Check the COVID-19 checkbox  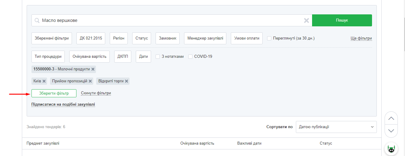coord(190,57)
